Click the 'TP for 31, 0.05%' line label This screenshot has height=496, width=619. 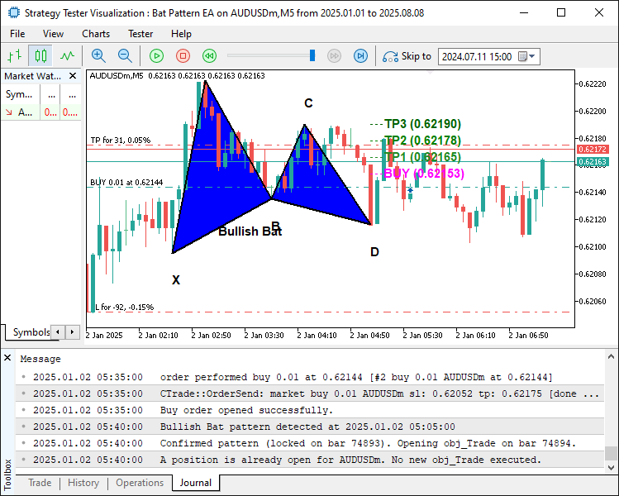(121, 141)
